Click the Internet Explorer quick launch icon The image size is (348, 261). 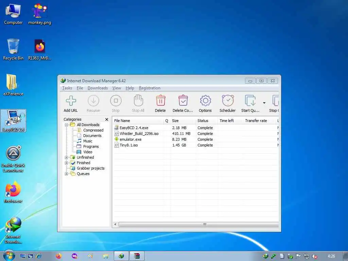[39, 256]
